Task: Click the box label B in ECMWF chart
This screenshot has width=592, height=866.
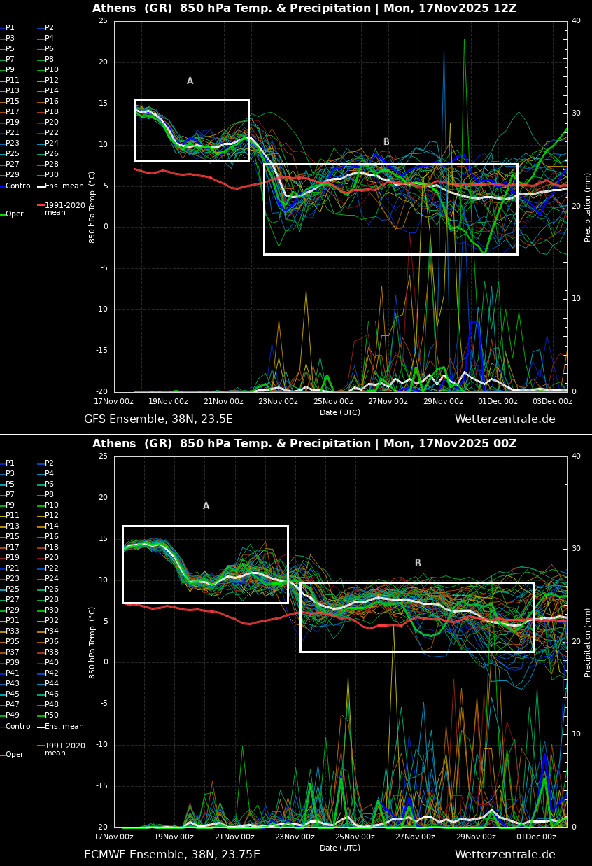Action: pos(418,564)
